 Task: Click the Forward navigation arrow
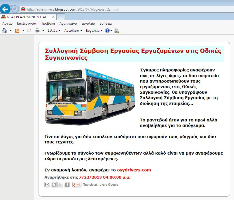click(15, 9)
